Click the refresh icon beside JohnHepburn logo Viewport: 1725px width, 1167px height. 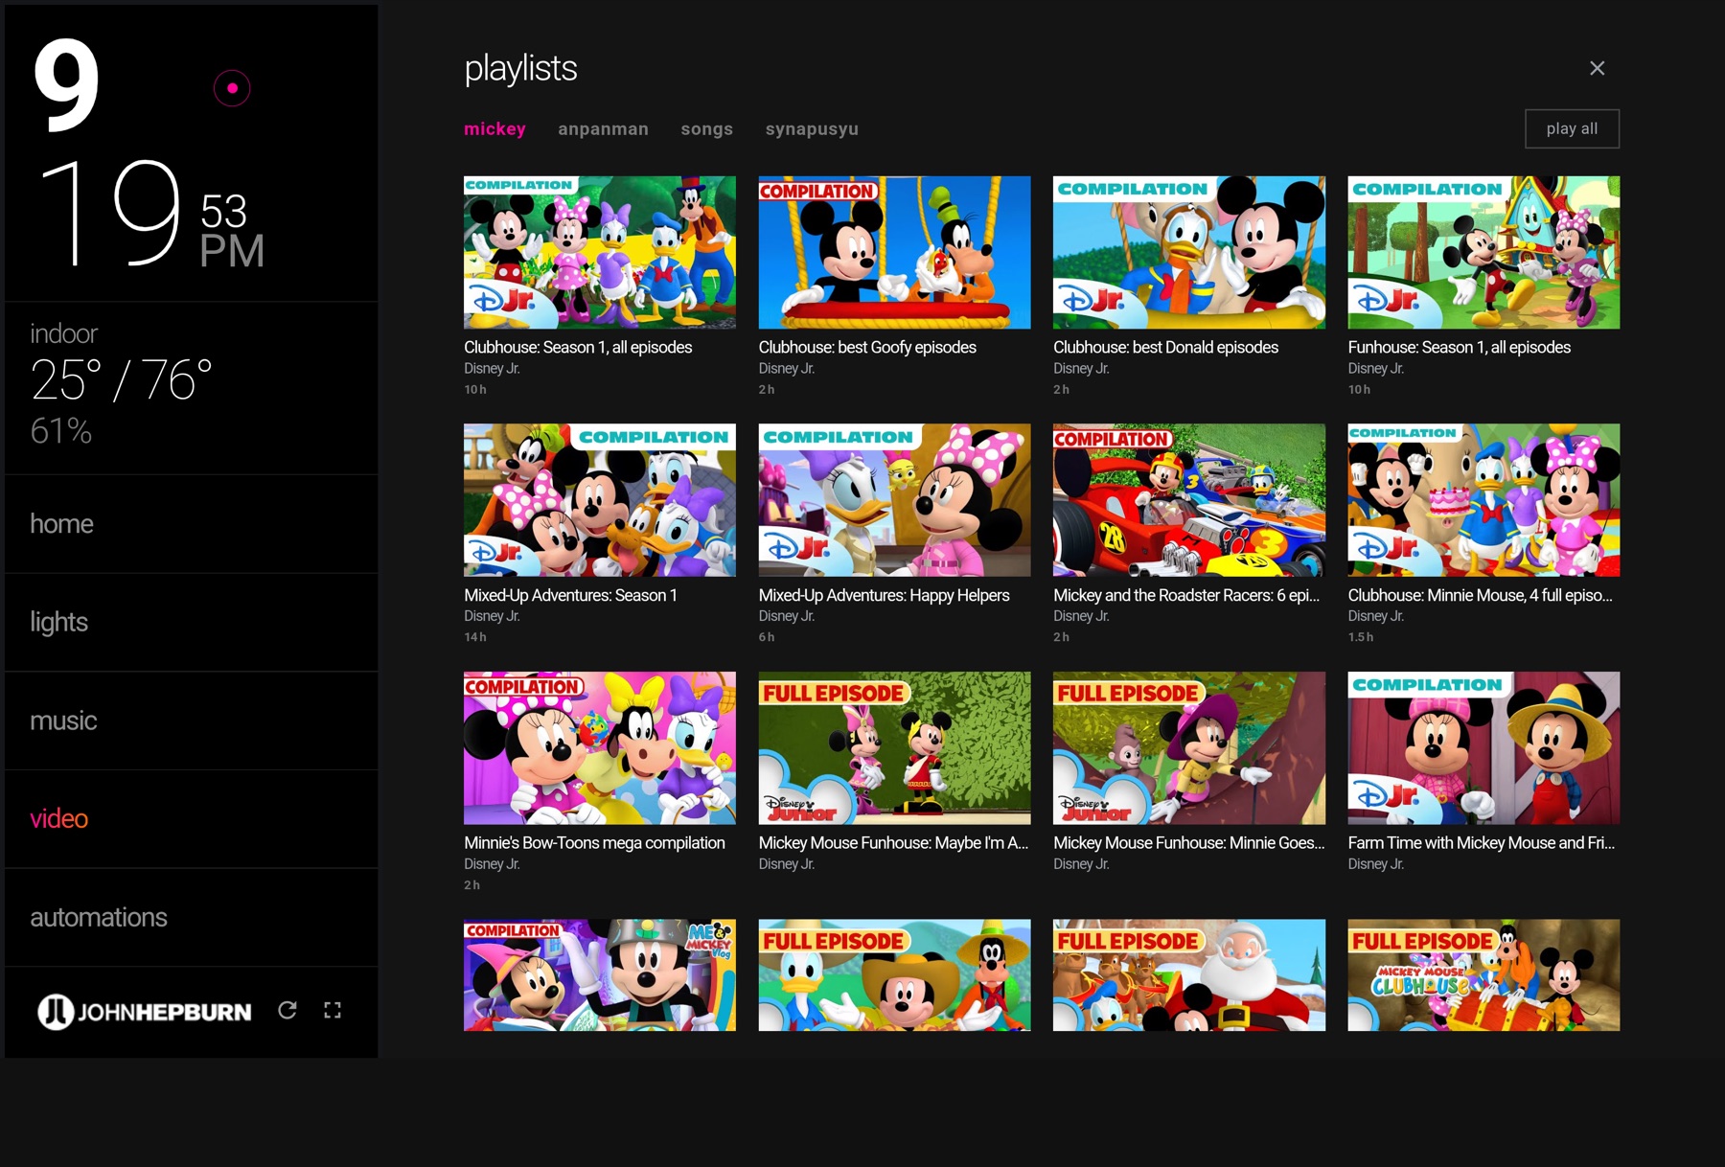point(287,1010)
